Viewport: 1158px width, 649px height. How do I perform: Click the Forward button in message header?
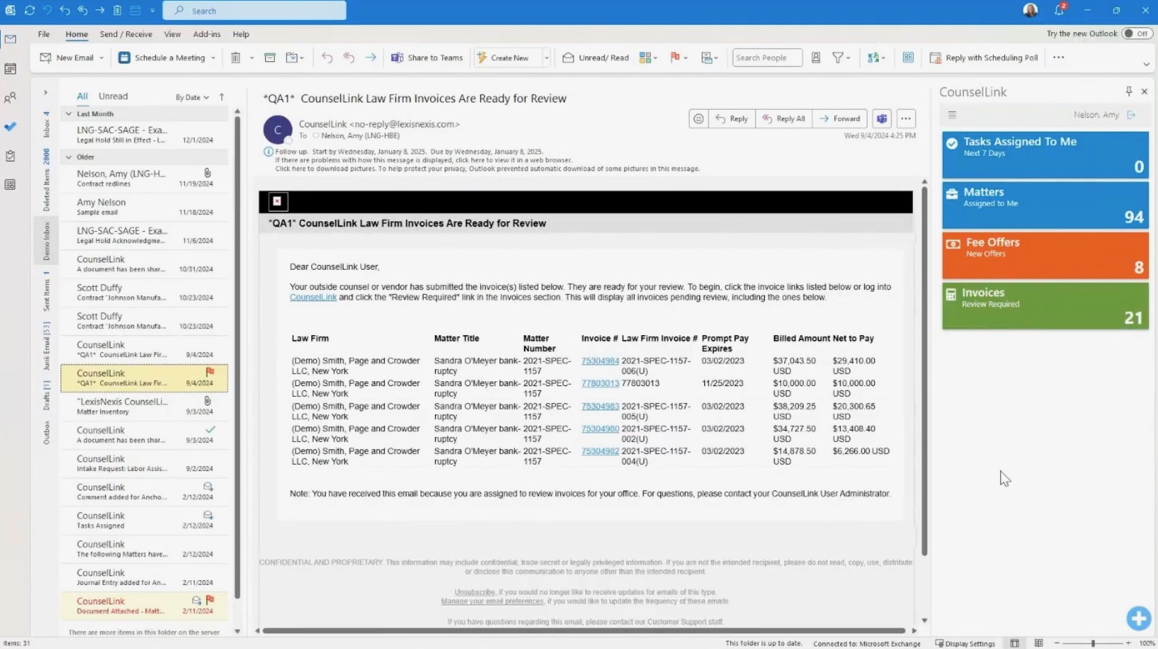pos(839,119)
